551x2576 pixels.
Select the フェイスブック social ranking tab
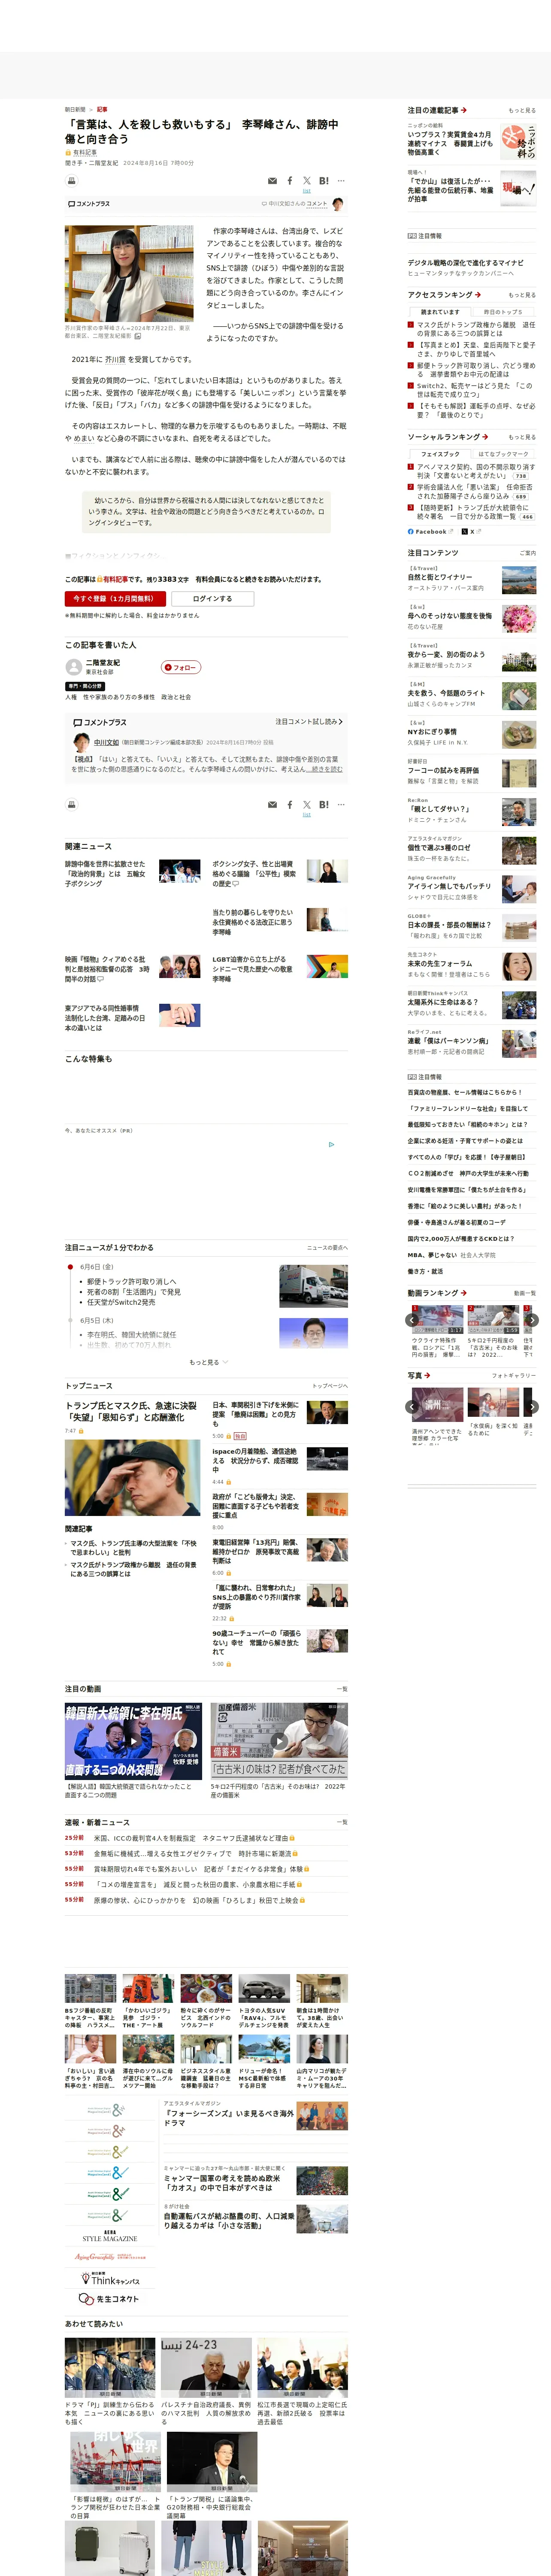(x=440, y=454)
